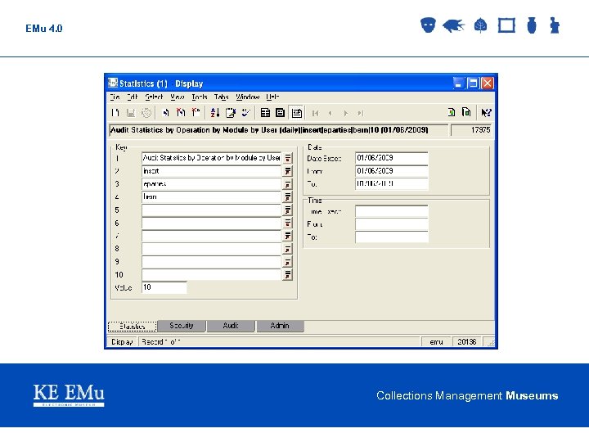Click the What's This help pointer icon
The image size is (589, 442).
(x=486, y=112)
